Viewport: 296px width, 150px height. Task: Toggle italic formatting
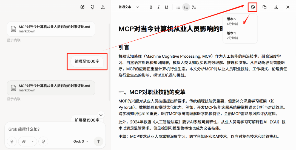pos(158,7)
